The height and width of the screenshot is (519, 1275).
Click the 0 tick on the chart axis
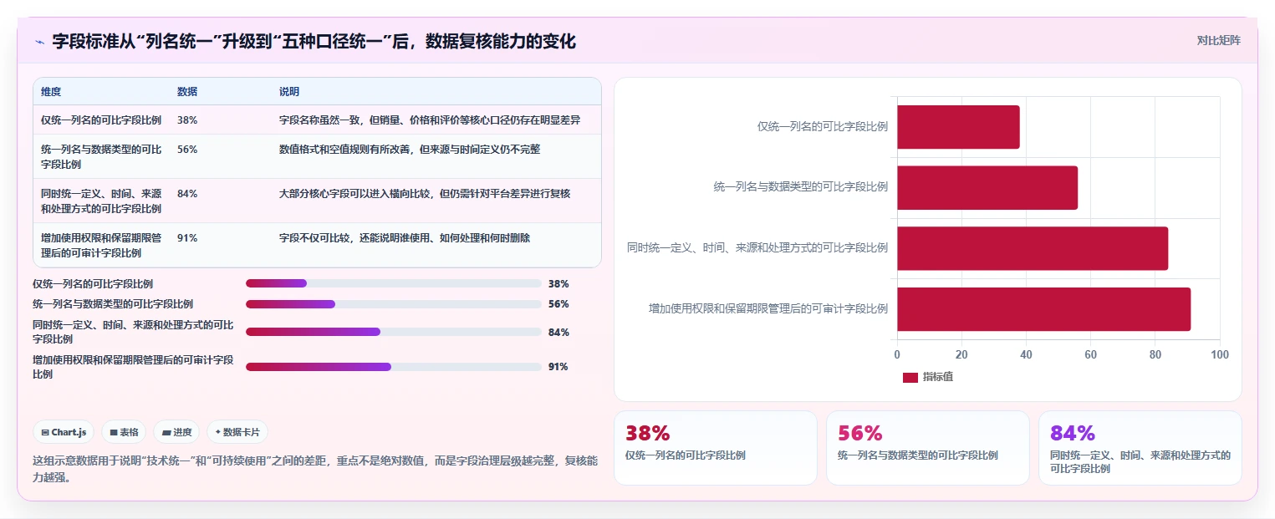tap(897, 354)
